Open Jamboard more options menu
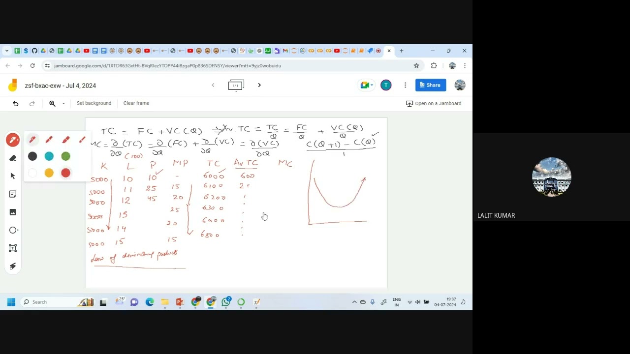 pos(405,85)
